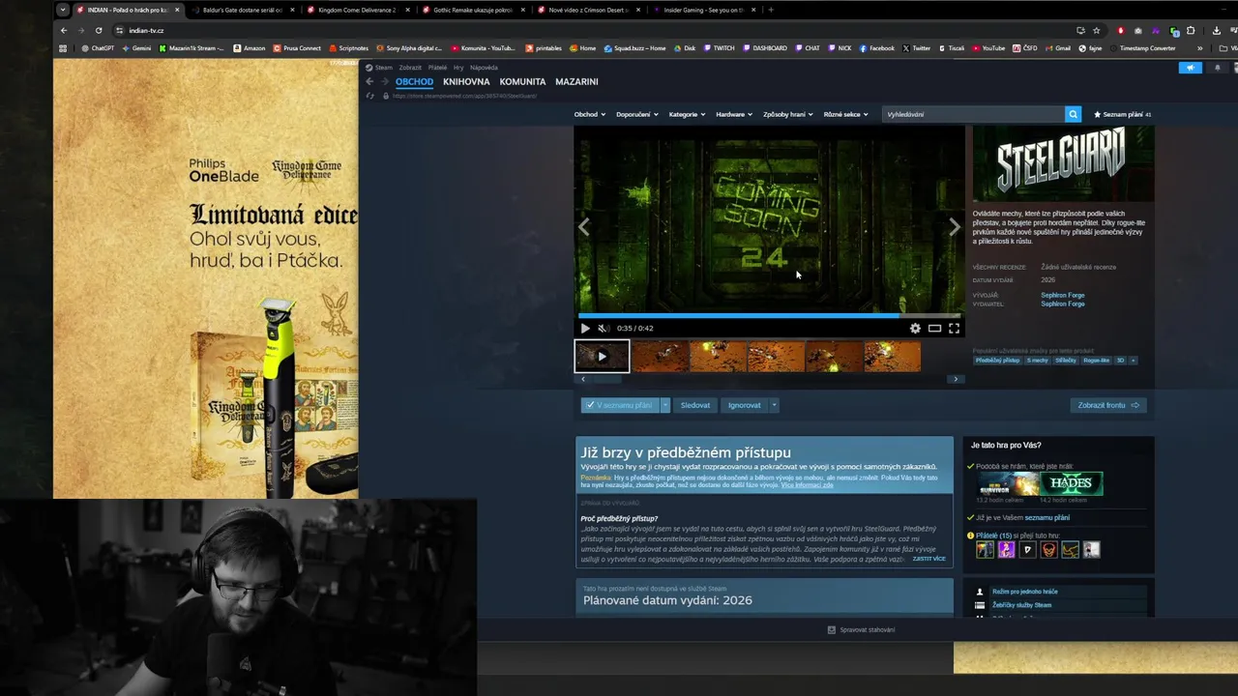Show previous media with the left arrow on video
This screenshot has width=1238, height=696.
pos(583,227)
